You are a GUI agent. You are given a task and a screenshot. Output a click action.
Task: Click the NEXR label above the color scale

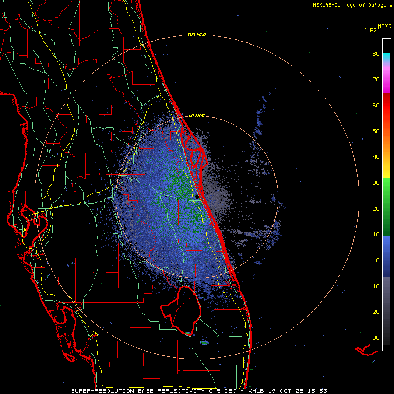pyautogui.click(x=384, y=26)
